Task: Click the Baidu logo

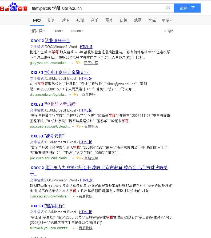Action: (x=14, y=7)
